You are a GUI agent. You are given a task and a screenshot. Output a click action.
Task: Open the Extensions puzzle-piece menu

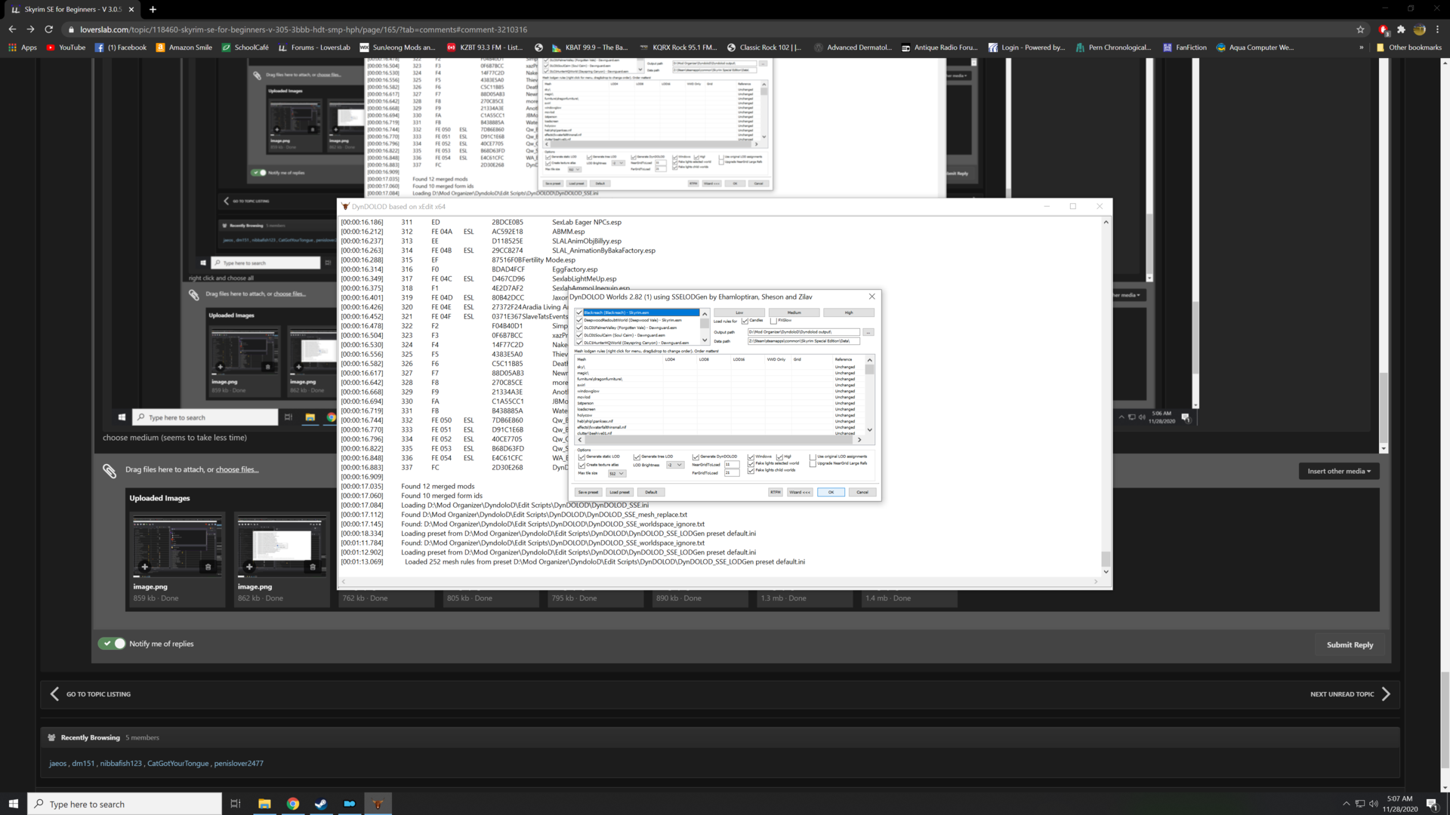[1401, 29]
